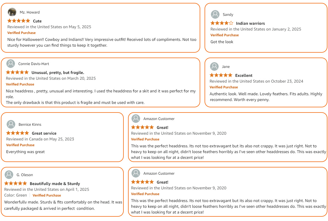Image resolution: width=328 pixels, height=221 pixels.
Task: Click the 'Indian warriors' review heading
Action: coord(250,23)
